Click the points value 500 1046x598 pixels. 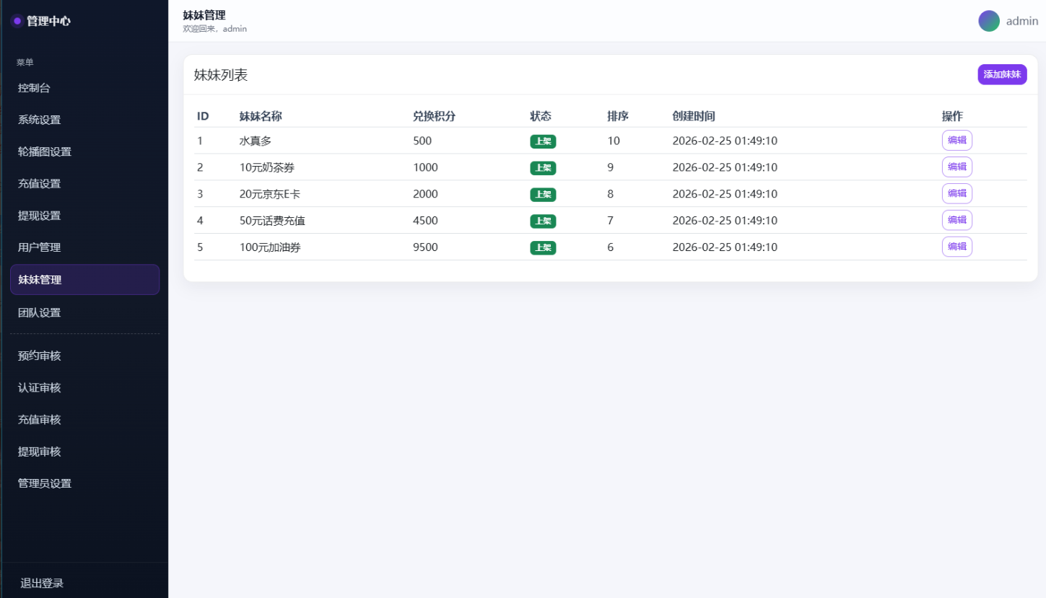coord(422,141)
